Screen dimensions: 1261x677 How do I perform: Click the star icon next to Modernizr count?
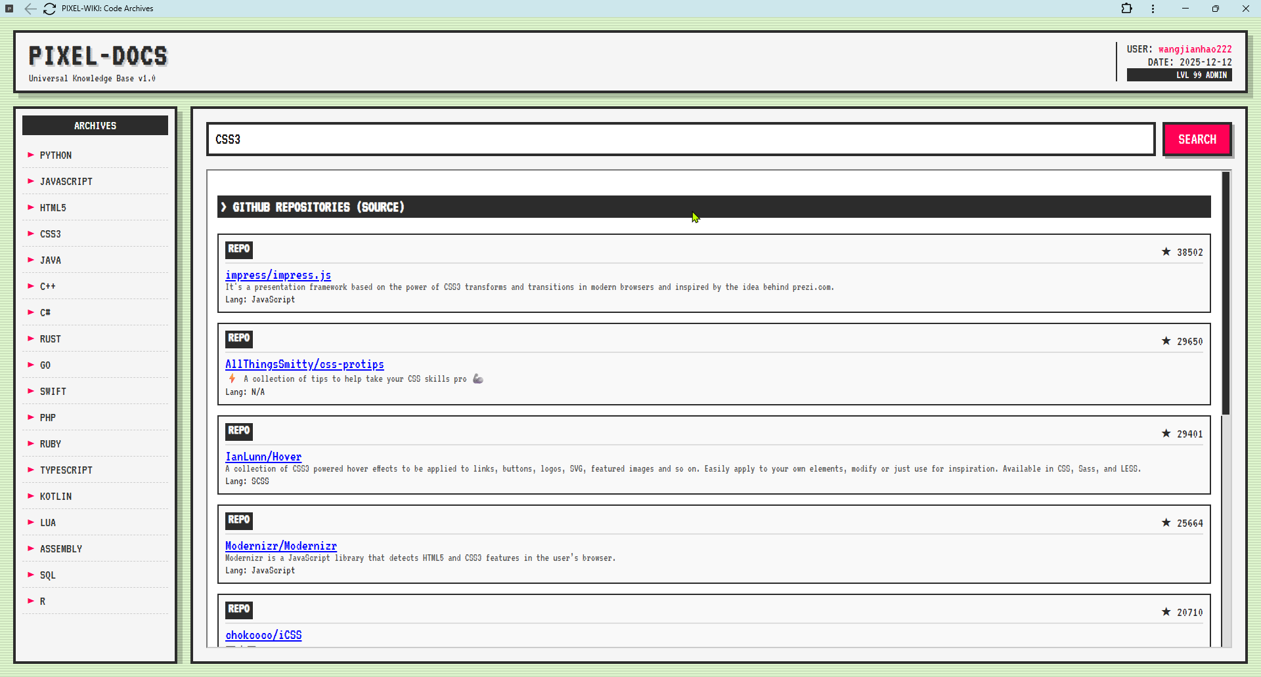[1166, 523]
